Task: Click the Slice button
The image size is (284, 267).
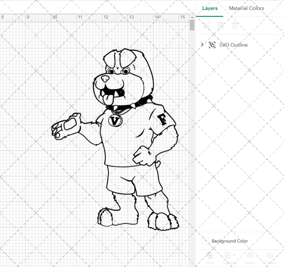Action: click(209, 258)
